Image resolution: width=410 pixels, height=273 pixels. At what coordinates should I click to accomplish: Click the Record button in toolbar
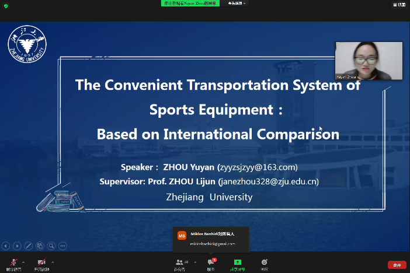tap(265, 264)
